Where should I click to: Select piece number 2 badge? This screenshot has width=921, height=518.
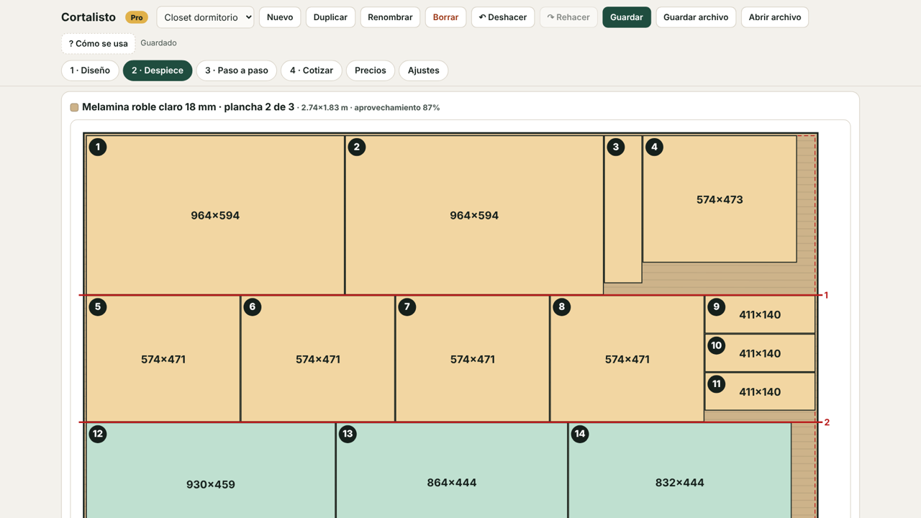[356, 147]
